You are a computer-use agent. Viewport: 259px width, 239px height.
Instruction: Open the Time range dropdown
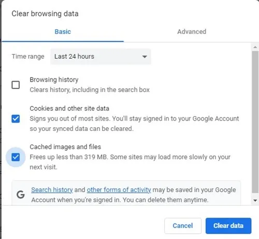pos(100,57)
